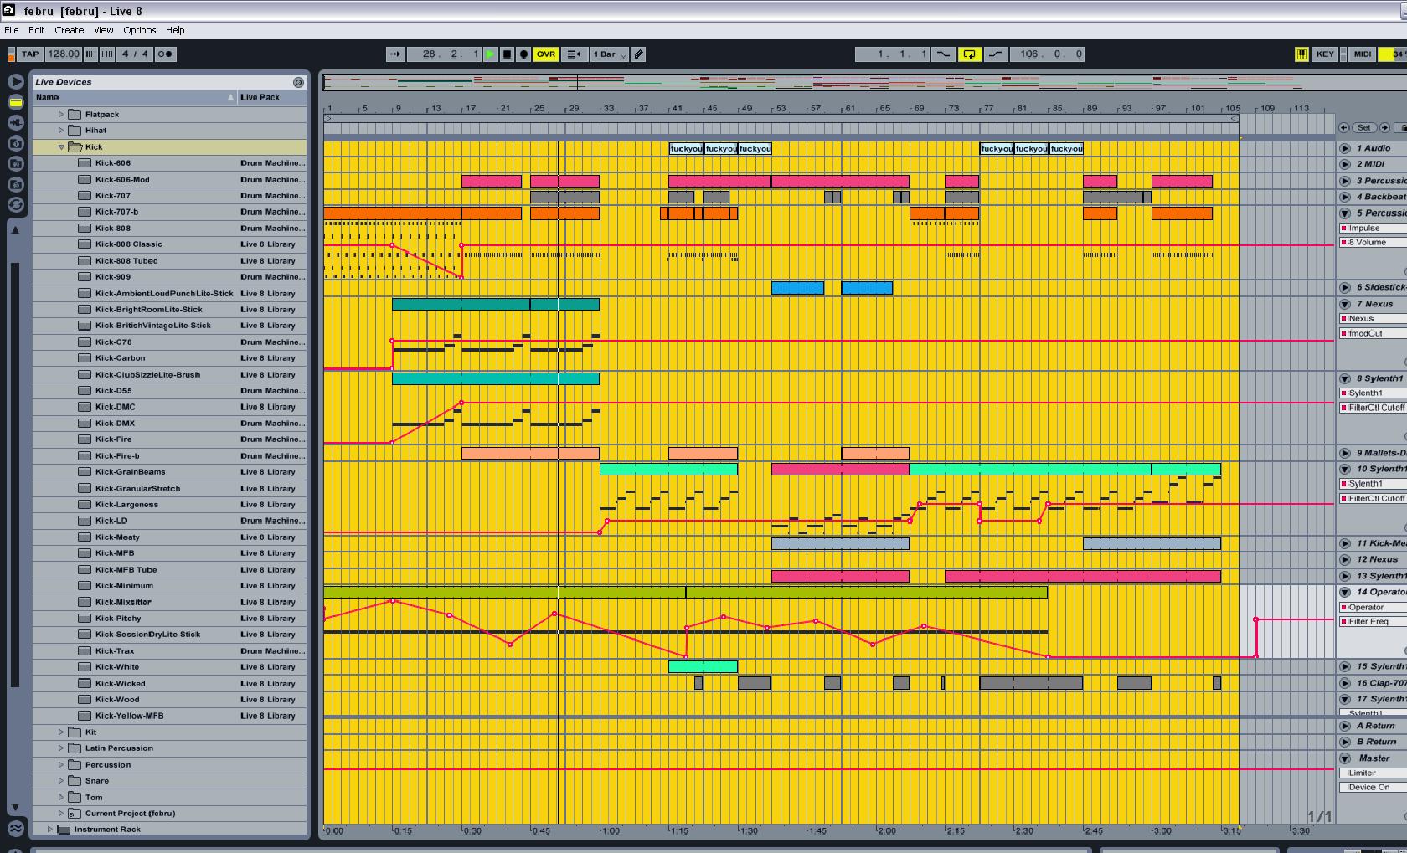Disable the arrangement Loop switch
The height and width of the screenshot is (853, 1407).
coord(969,54)
